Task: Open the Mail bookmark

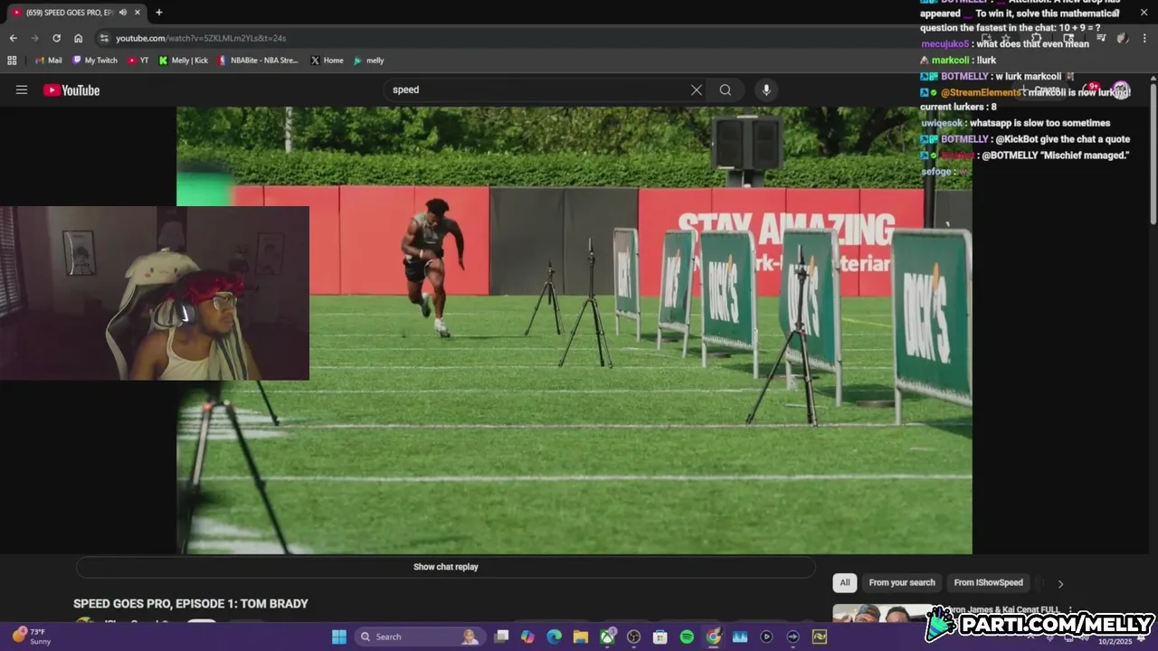Action: pyautogui.click(x=48, y=61)
